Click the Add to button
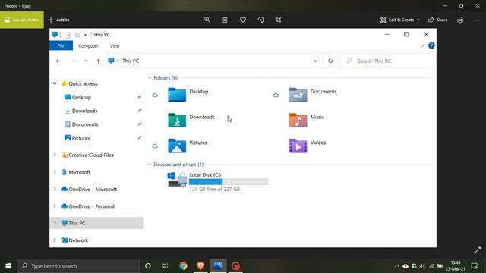Image resolution: width=486 pixels, height=273 pixels. (59, 20)
